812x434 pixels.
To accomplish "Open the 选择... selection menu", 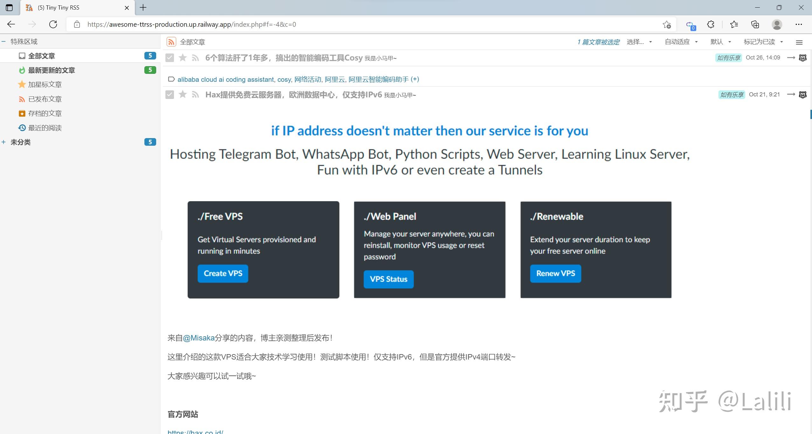I will 635,42.
